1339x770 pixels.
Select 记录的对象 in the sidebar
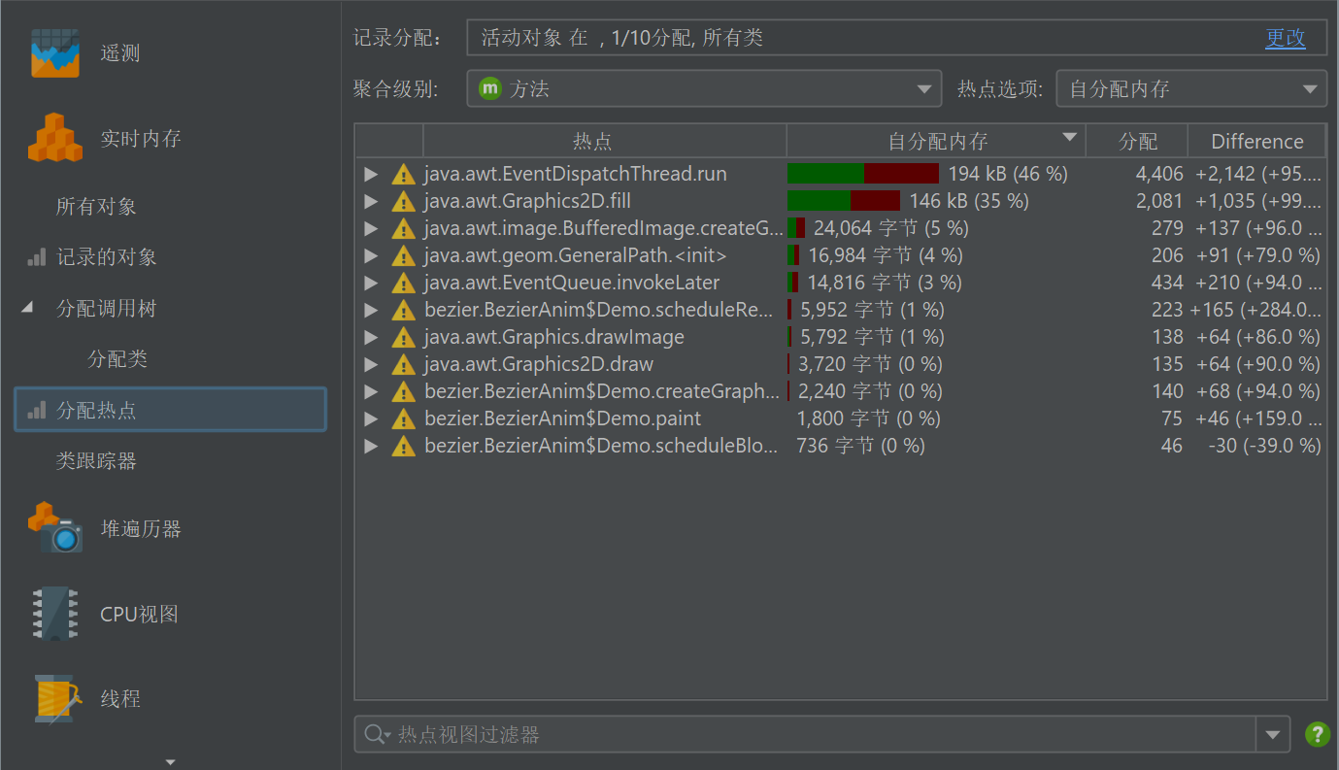[107, 258]
